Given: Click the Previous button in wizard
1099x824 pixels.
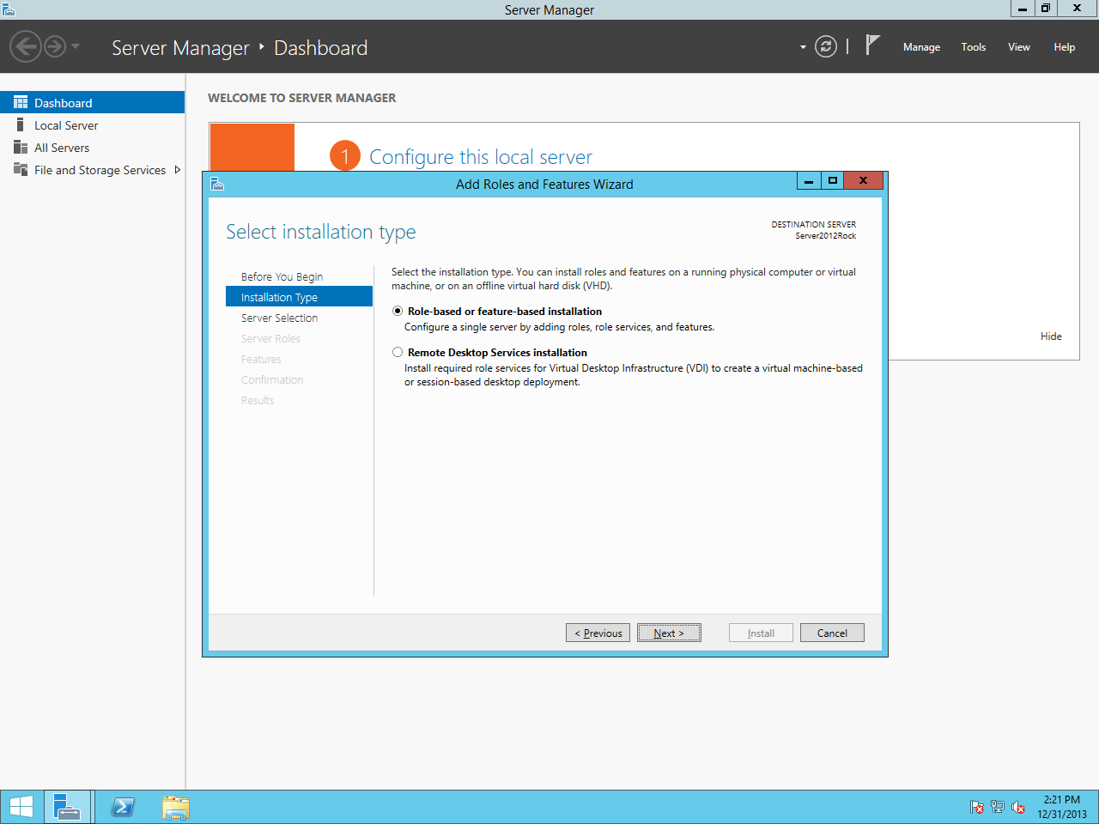Looking at the screenshot, I should click(598, 633).
